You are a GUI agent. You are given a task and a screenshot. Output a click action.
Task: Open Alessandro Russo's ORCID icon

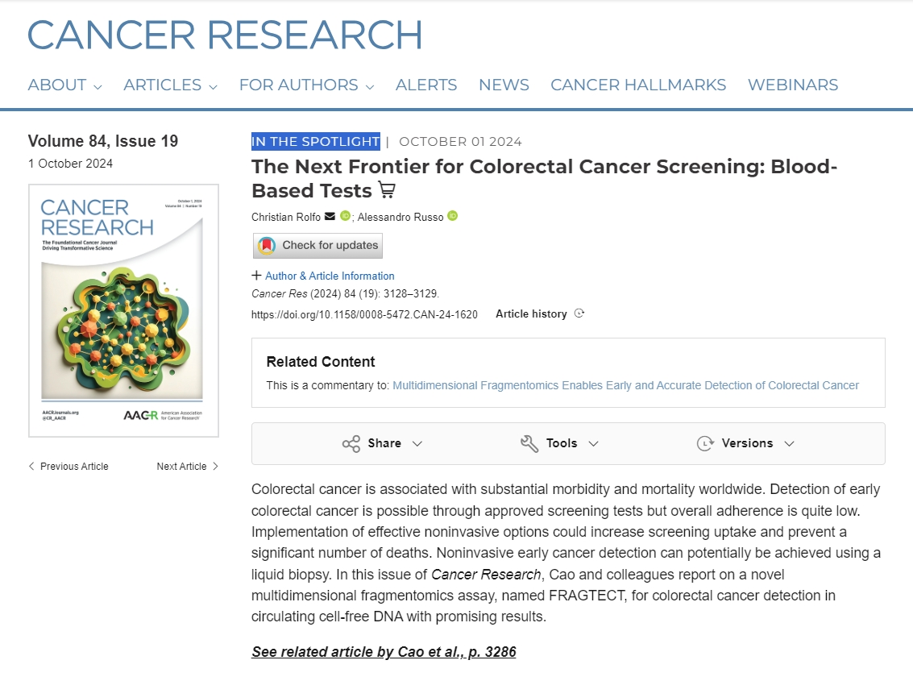pos(452,216)
